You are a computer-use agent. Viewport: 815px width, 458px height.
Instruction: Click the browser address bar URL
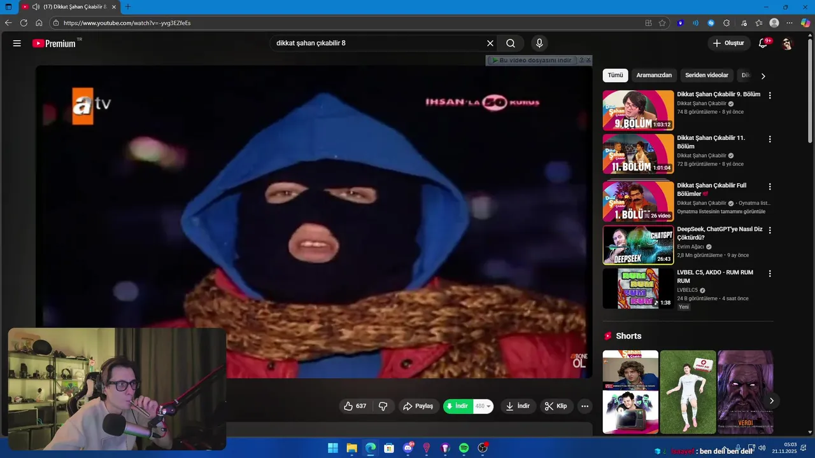pos(127,23)
